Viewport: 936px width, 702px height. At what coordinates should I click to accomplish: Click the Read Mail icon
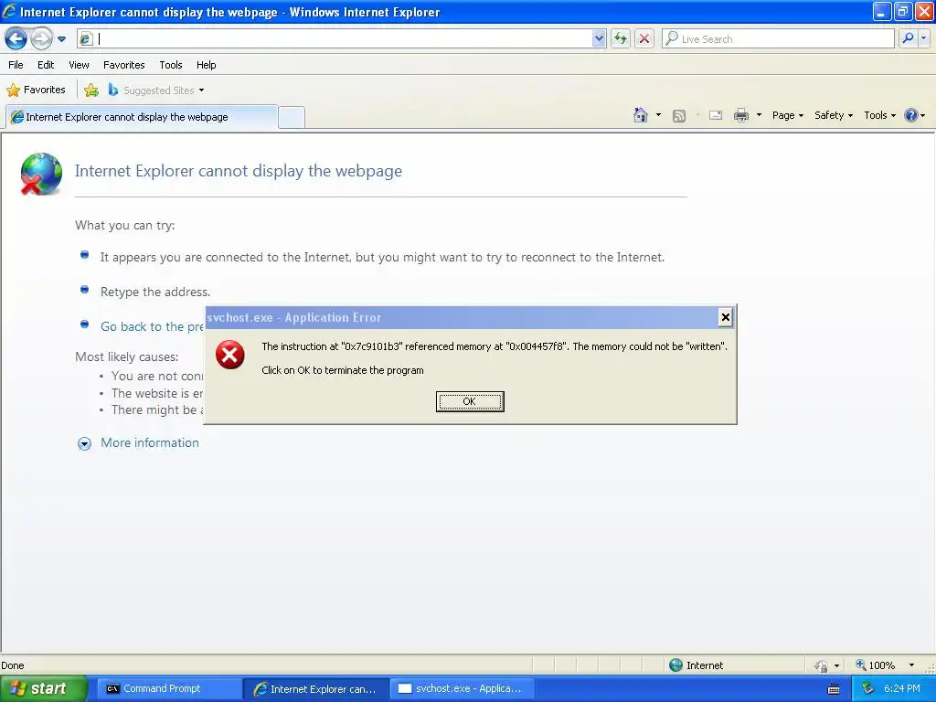coord(716,115)
